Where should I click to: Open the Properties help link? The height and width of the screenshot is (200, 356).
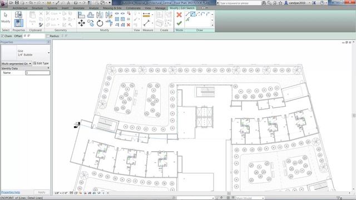click(11, 192)
